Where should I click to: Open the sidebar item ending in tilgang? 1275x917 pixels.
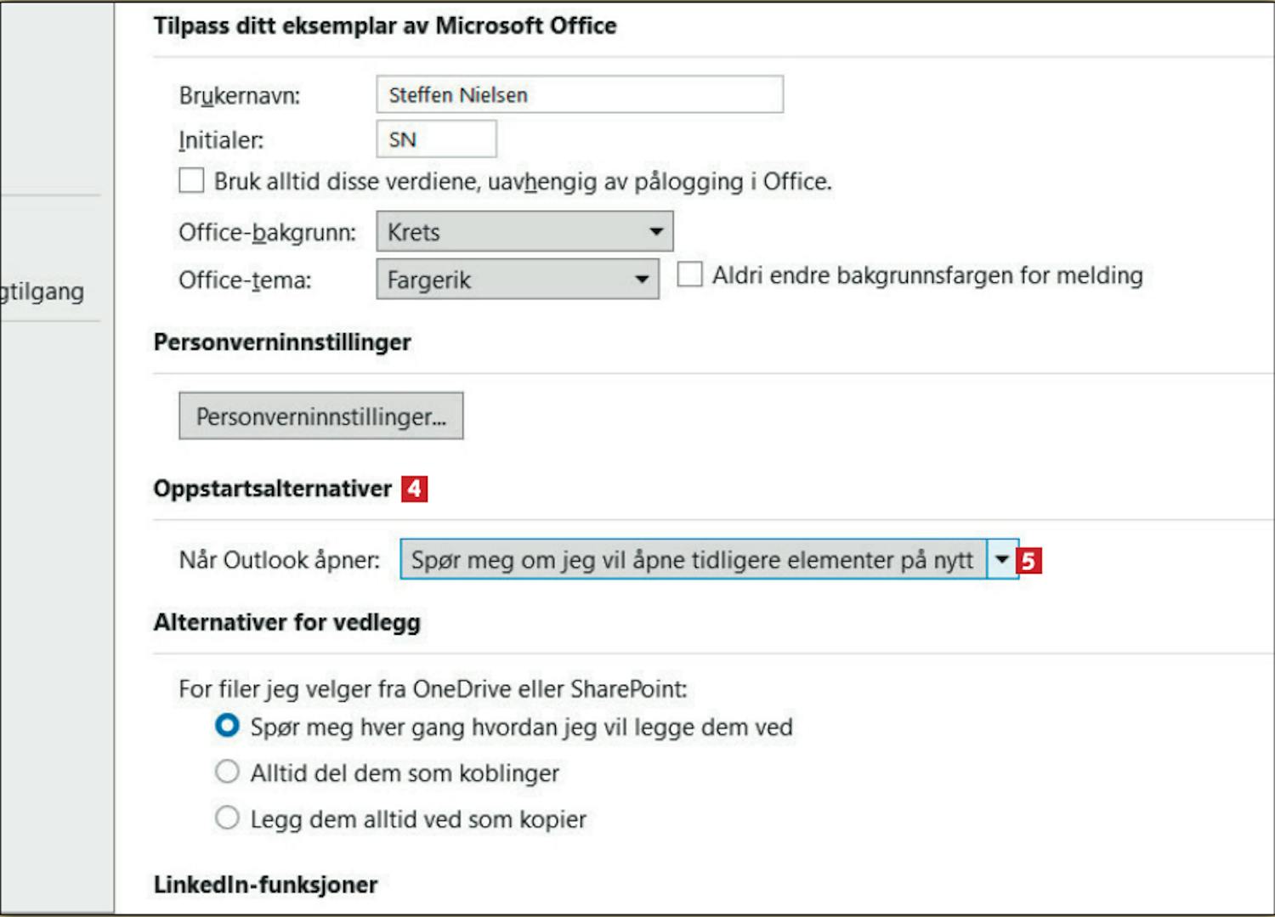coord(42,292)
